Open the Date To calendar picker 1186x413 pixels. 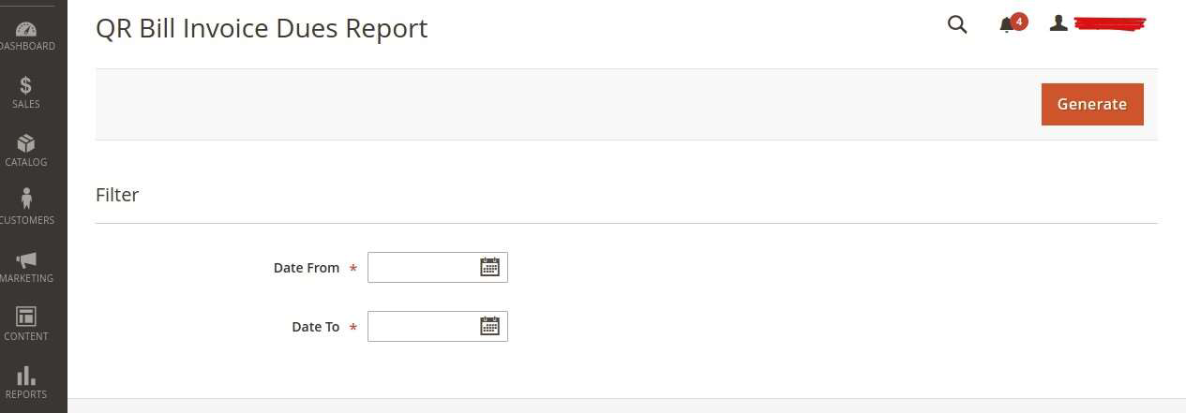coord(489,327)
